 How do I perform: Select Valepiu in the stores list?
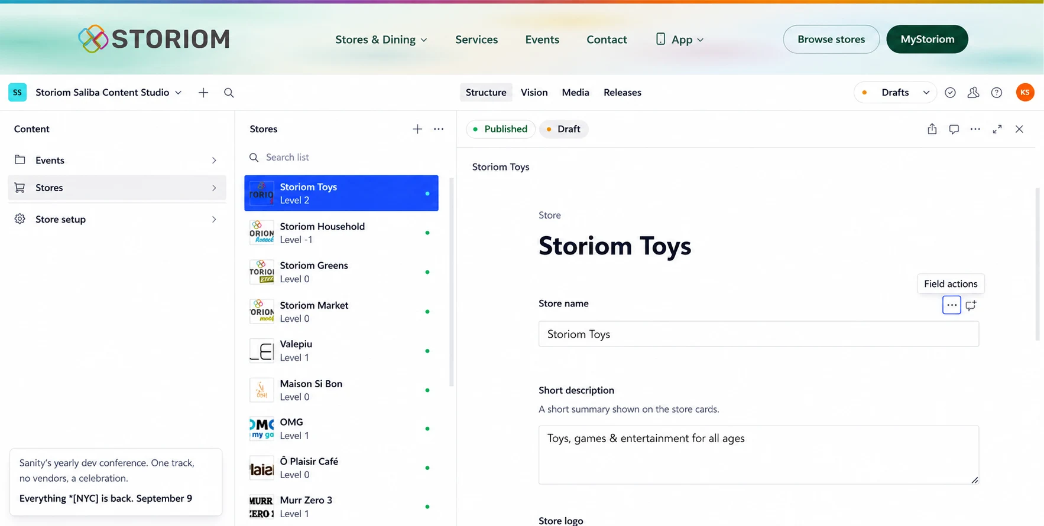point(342,351)
